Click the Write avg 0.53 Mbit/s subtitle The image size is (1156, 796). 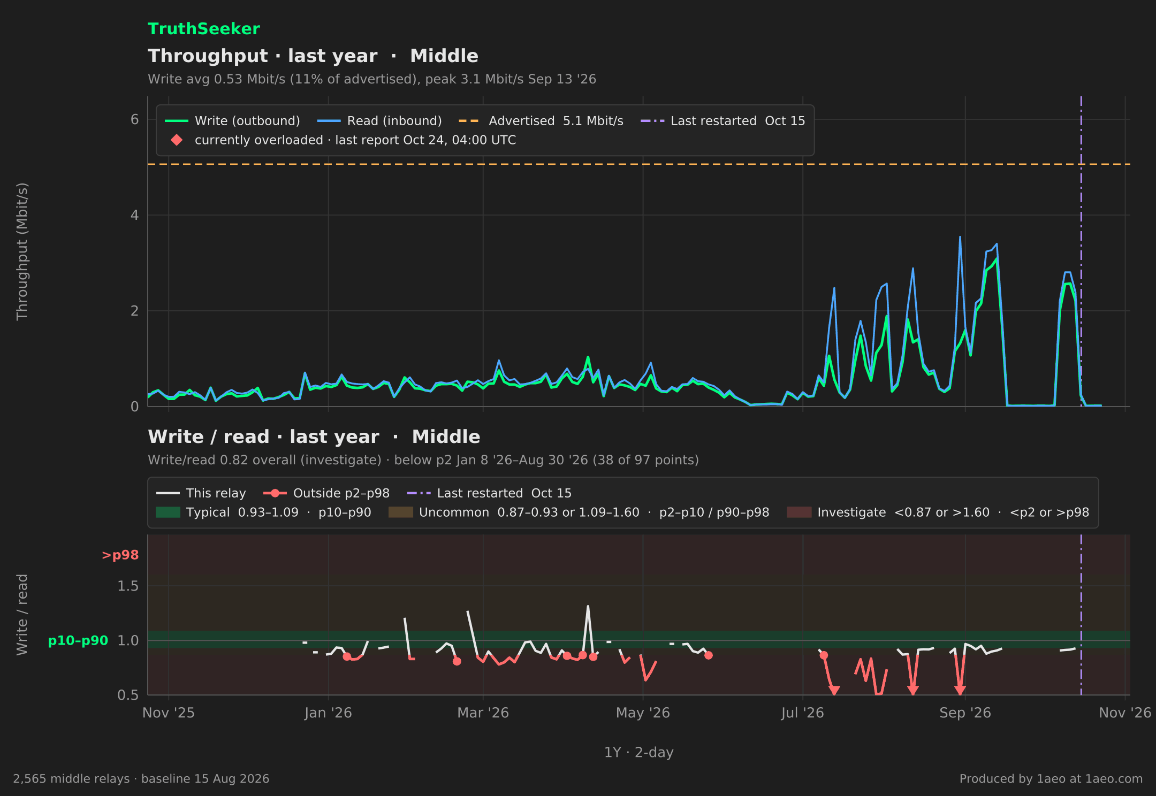pos(372,79)
